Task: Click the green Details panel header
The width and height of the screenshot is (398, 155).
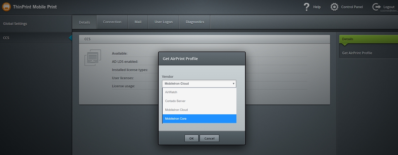Action: click(x=369, y=39)
